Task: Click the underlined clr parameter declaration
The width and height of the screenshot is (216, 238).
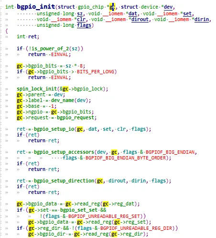Action: pyautogui.click(x=81, y=20)
